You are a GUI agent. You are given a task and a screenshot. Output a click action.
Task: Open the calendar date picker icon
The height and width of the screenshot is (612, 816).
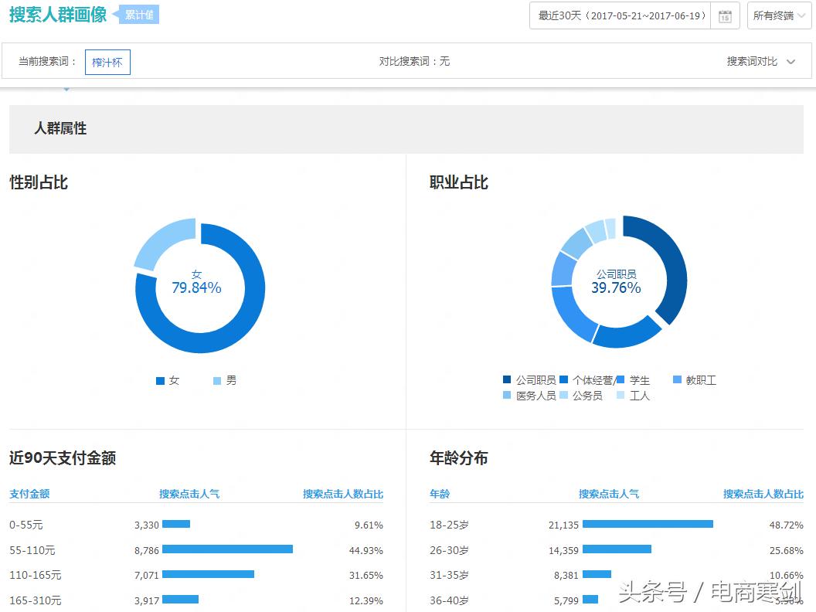pos(725,15)
